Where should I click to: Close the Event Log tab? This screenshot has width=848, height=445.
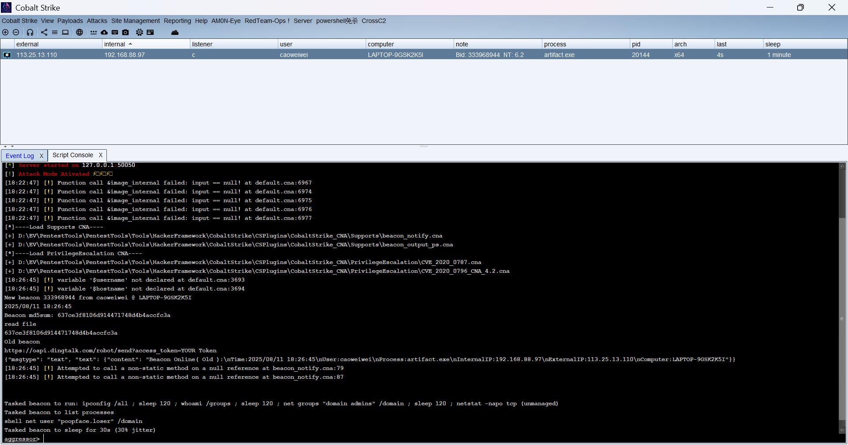(42, 155)
